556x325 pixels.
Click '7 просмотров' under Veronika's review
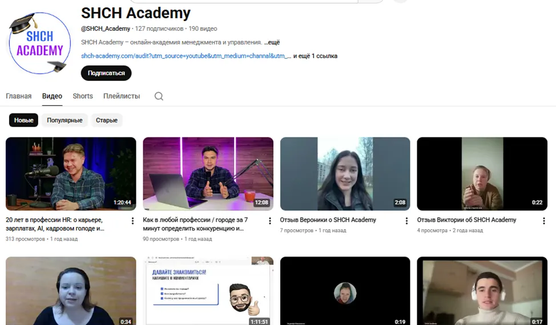coord(296,230)
